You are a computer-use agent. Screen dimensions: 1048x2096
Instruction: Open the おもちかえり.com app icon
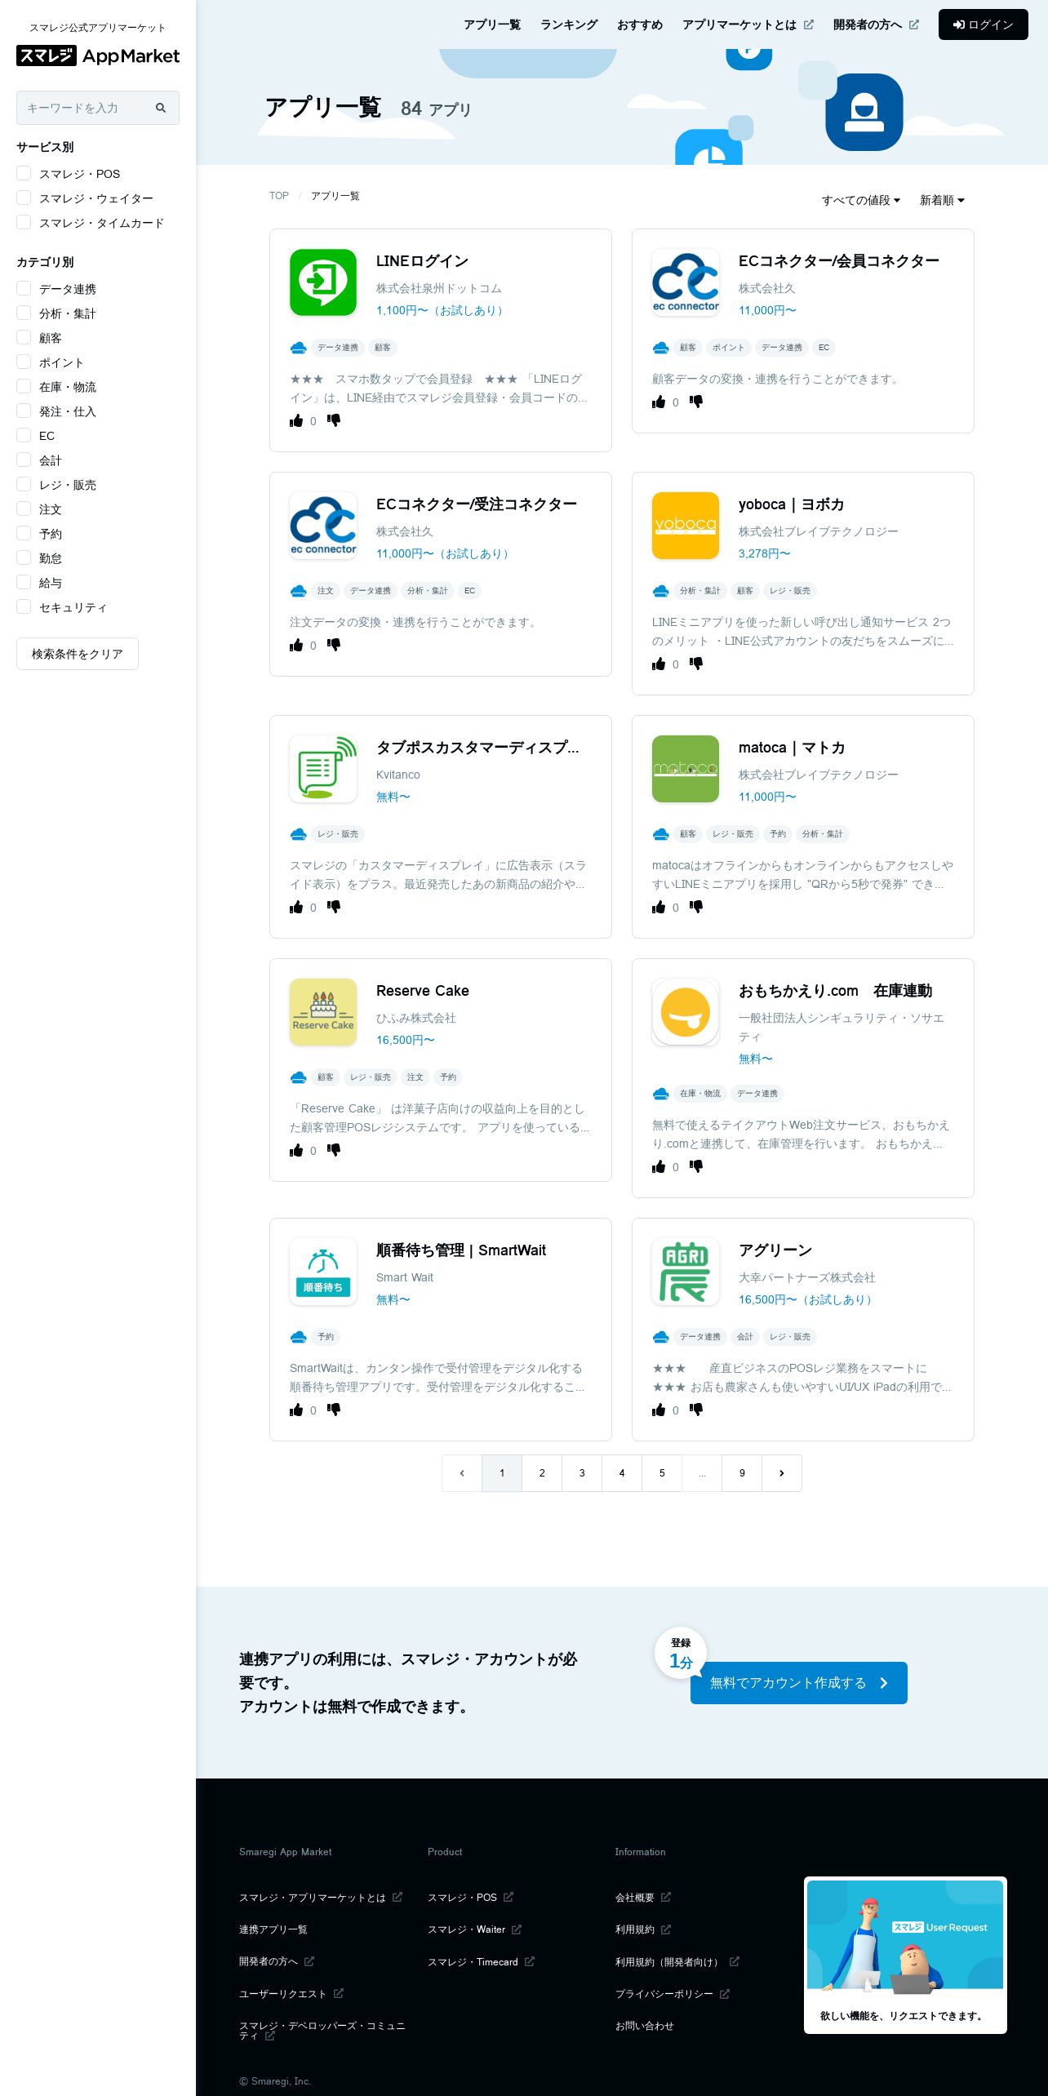(686, 1012)
